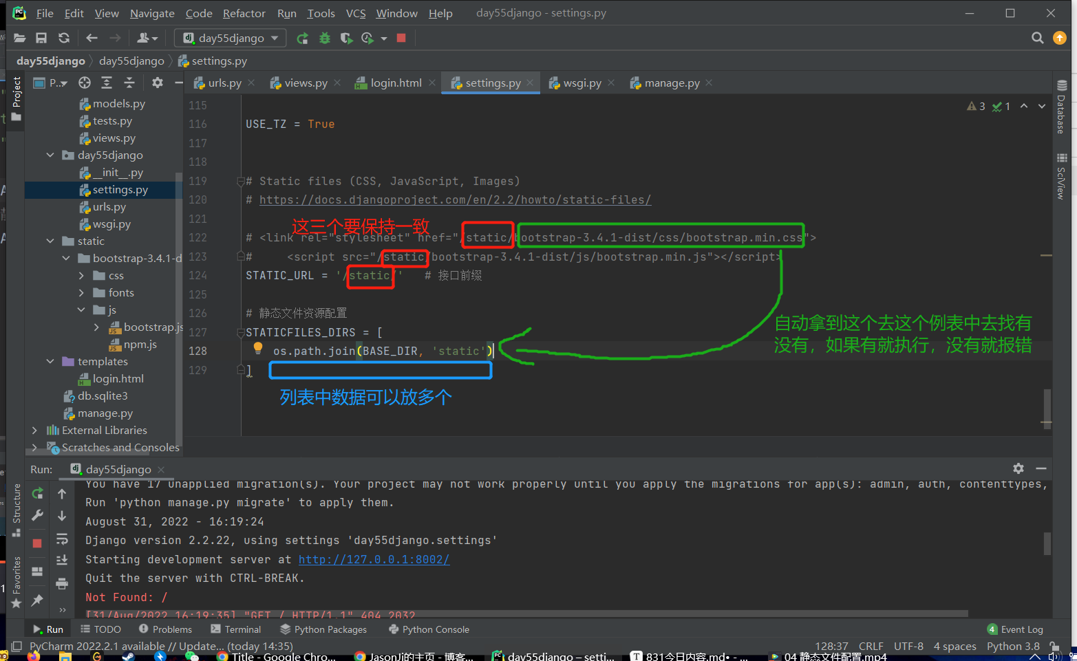Stop the process using the Run panel red square
Viewport: 1077px width, 661px height.
coord(37,543)
